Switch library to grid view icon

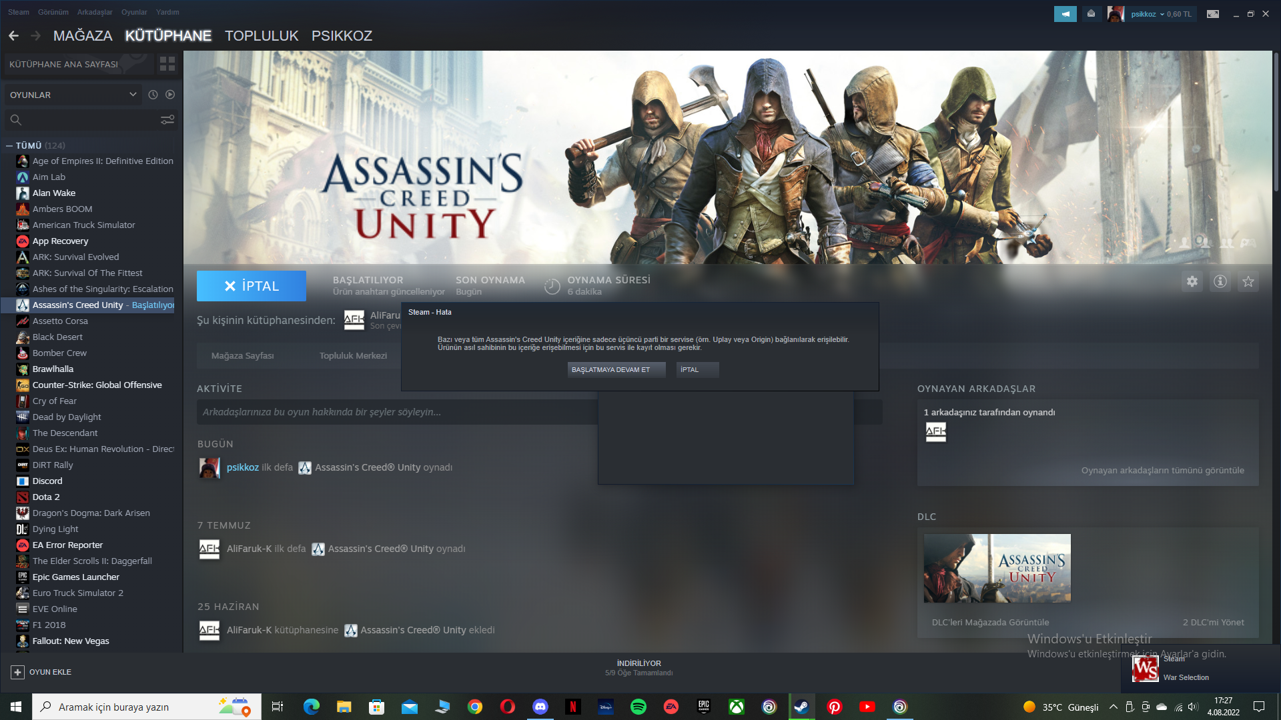pos(167,64)
